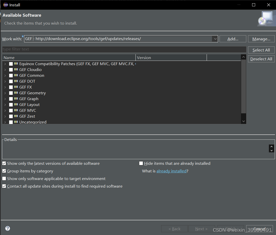This screenshot has width=276, height=235.
Task: Expand the GEF MVC tree node
Action: point(5,111)
